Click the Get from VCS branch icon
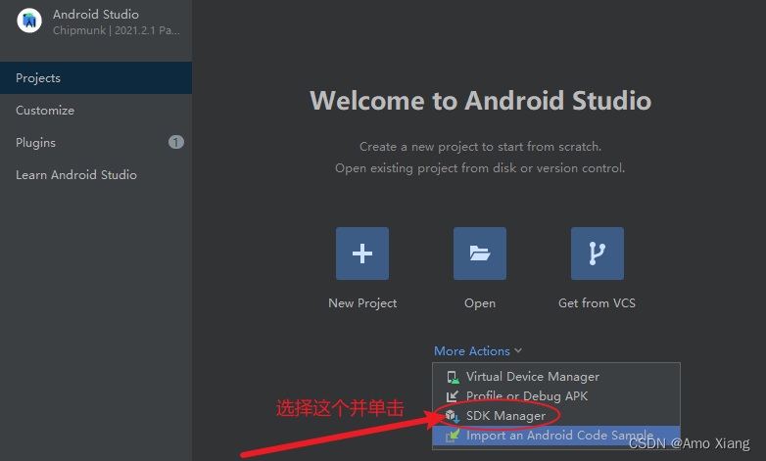This screenshot has width=766, height=461. click(x=598, y=254)
